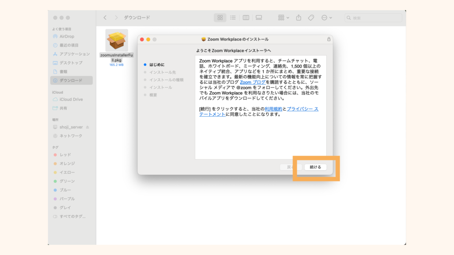Switch Finder to column view

(247, 18)
